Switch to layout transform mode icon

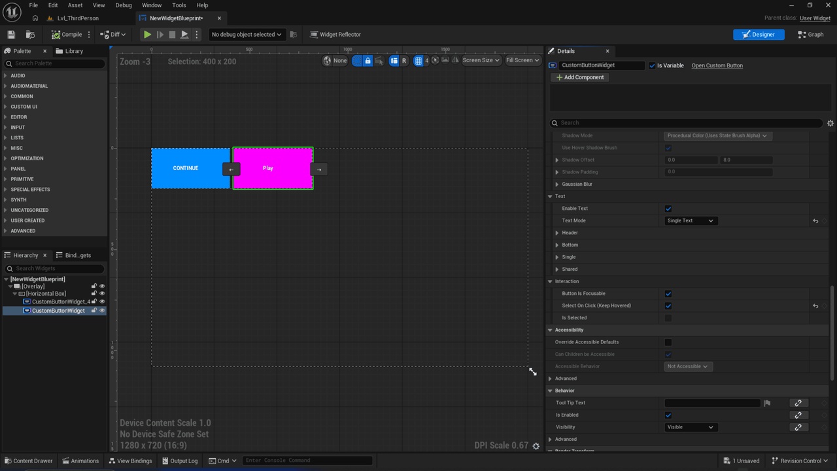(394, 60)
